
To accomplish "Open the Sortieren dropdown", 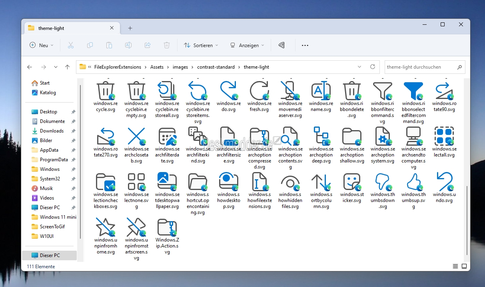I will click(x=201, y=46).
